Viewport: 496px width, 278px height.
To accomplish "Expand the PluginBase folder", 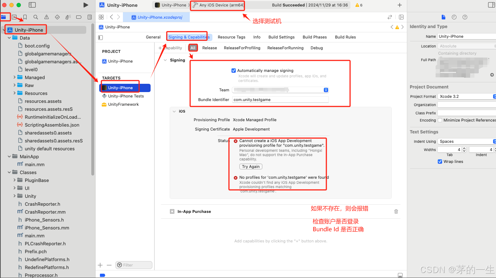I will pyautogui.click(x=15, y=180).
